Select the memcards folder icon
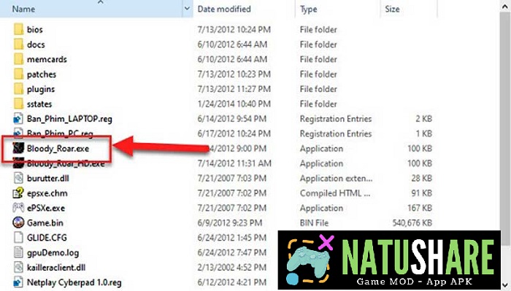Viewport: 511px width, 291px height. point(18,59)
